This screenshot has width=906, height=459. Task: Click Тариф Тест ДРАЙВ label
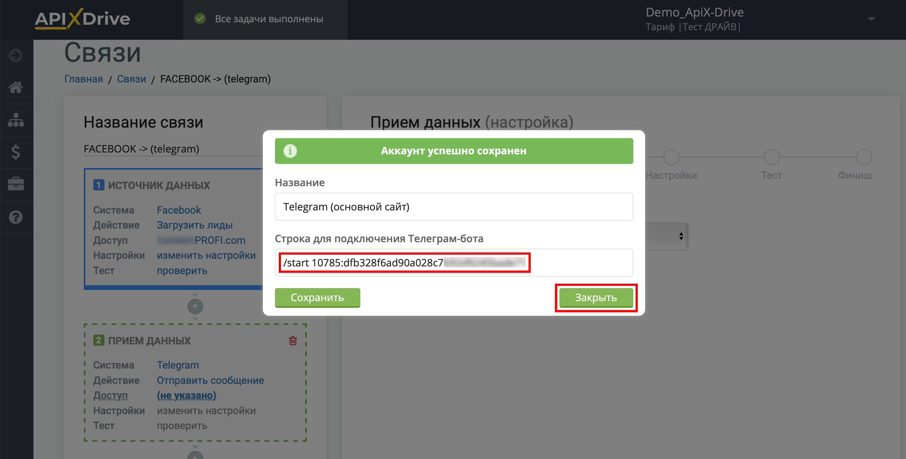coord(693,27)
